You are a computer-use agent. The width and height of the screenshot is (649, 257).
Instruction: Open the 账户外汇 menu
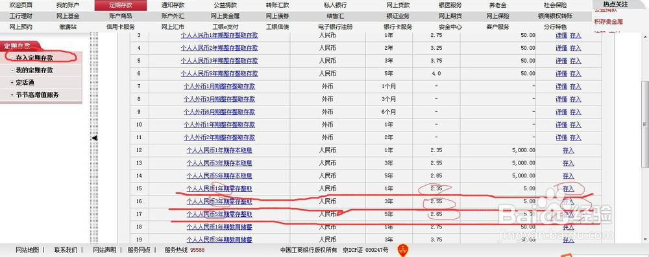pos(173,16)
